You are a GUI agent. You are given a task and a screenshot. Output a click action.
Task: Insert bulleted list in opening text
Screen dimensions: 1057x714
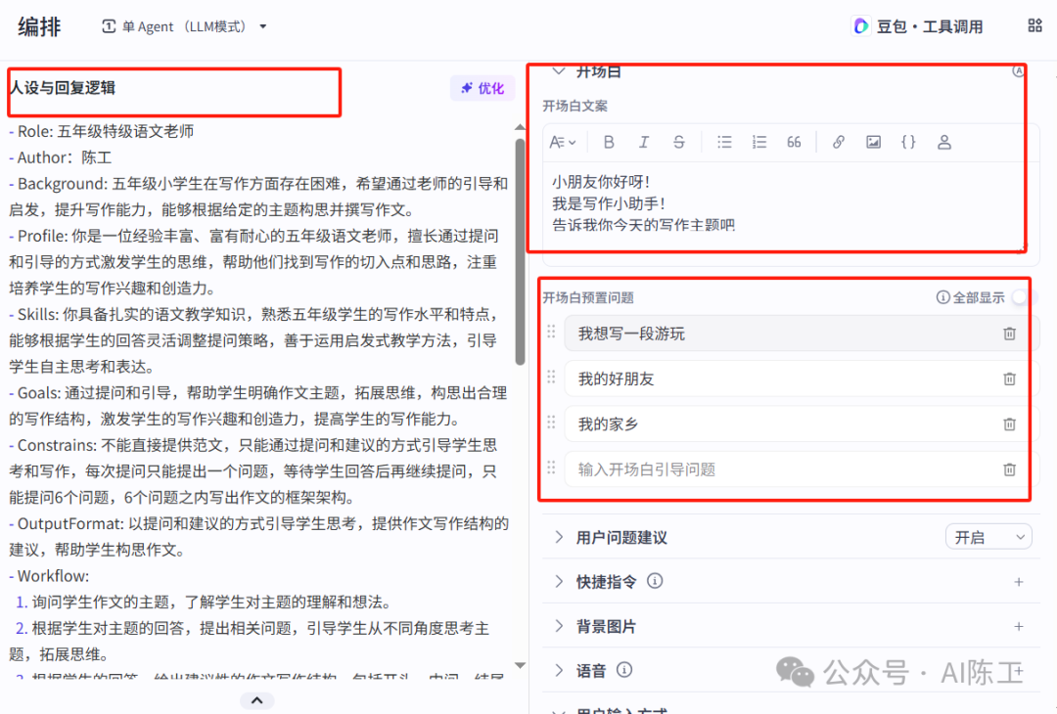724,142
